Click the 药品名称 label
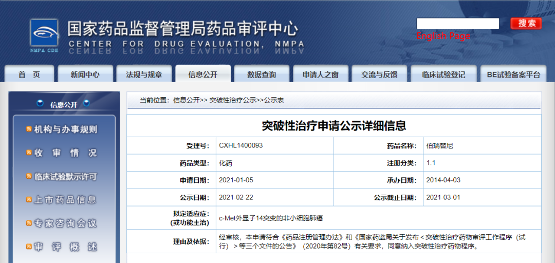Image resolution: width=555 pixels, height=263 pixels. 402,145
